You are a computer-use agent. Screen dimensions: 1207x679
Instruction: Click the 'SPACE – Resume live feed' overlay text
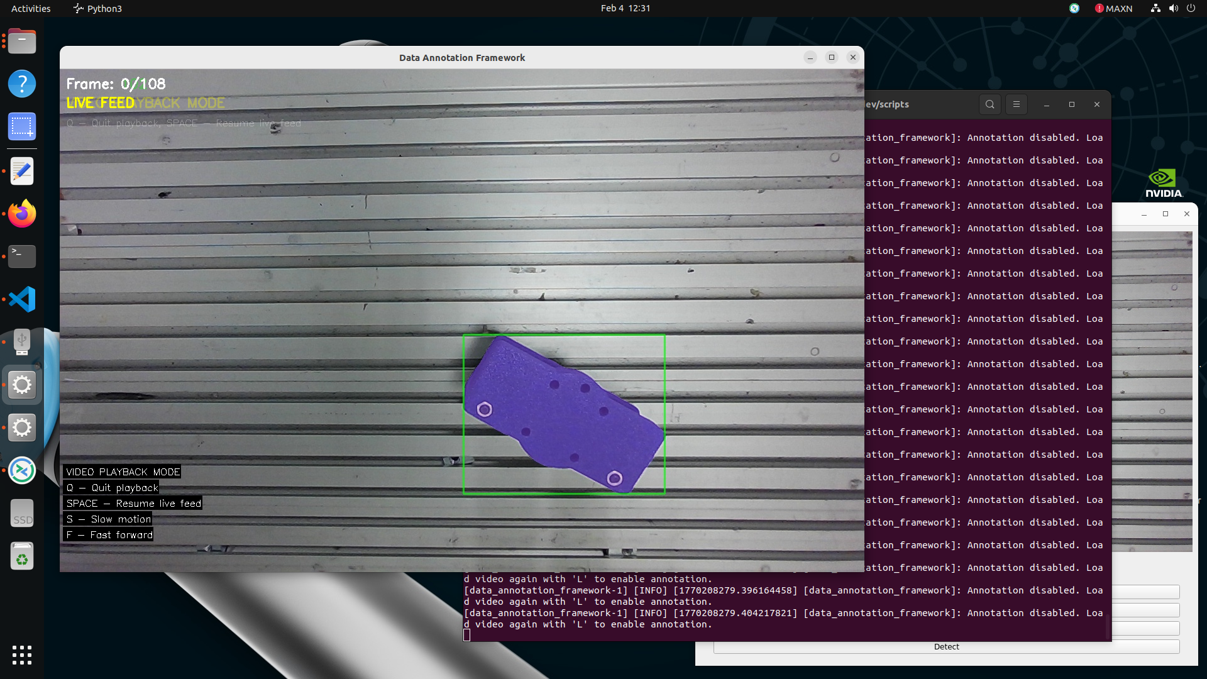134,504
